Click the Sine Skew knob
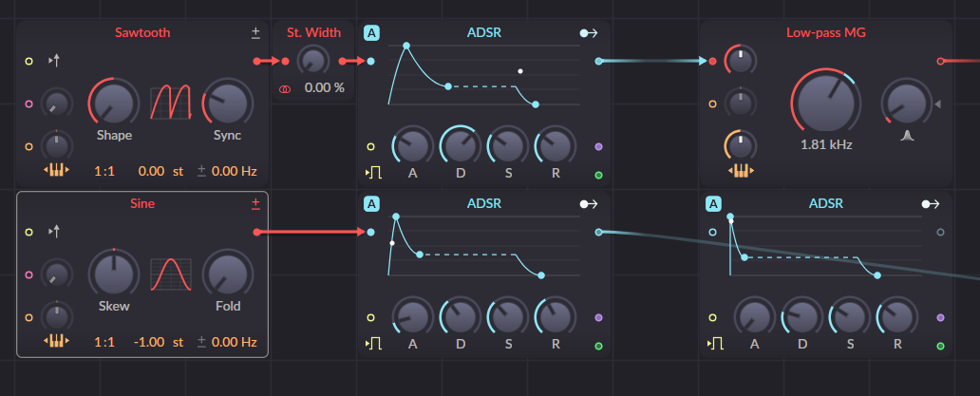This screenshot has height=396, width=980. (x=114, y=273)
